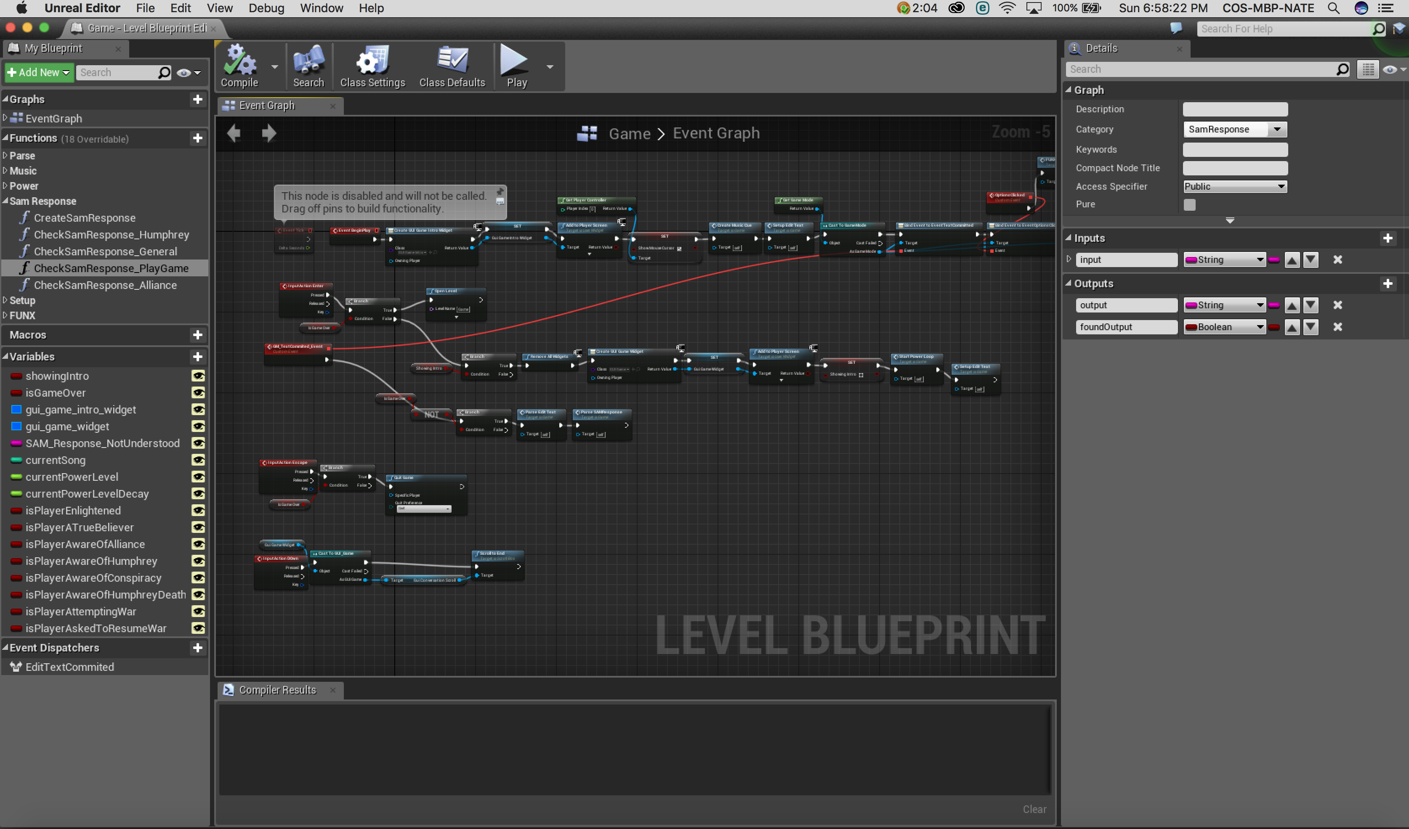Change the input parameter type dropdown
The height and width of the screenshot is (829, 1409).
1224,260
